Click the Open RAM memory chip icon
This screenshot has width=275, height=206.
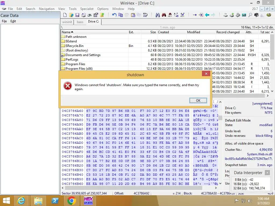pyautogui.click(x=238, y=15)
